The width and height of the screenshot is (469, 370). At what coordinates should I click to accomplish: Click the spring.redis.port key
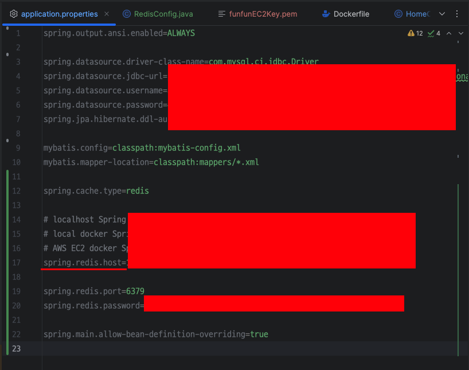click(83, 291)
